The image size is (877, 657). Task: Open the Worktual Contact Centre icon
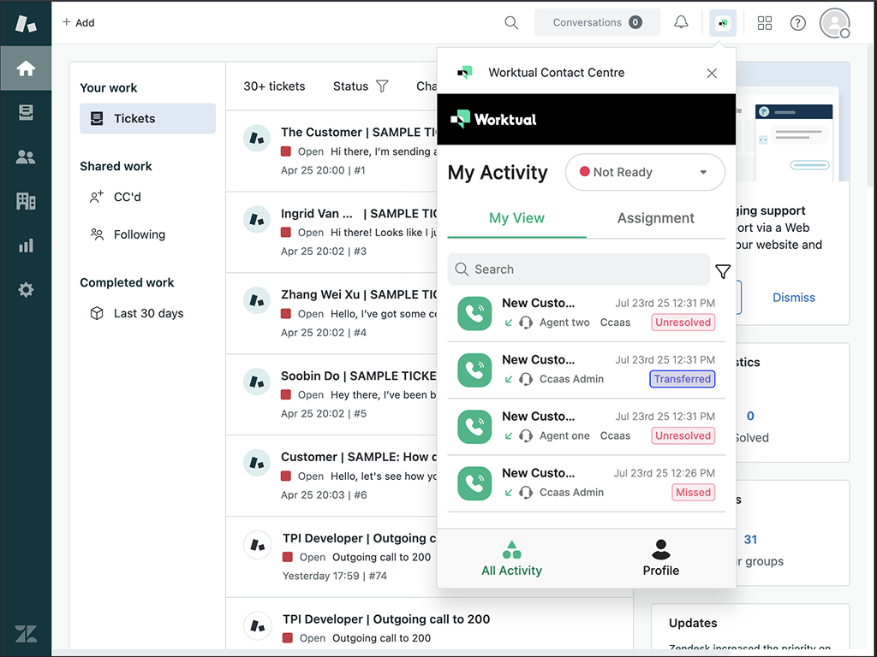[723, 22]
